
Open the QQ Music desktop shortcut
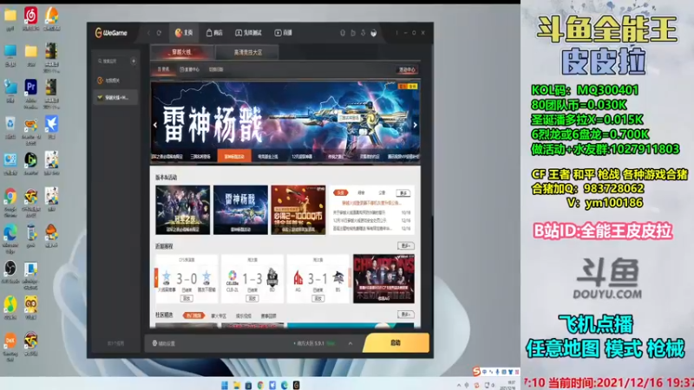pyautogui.click(x=10, y=308)
